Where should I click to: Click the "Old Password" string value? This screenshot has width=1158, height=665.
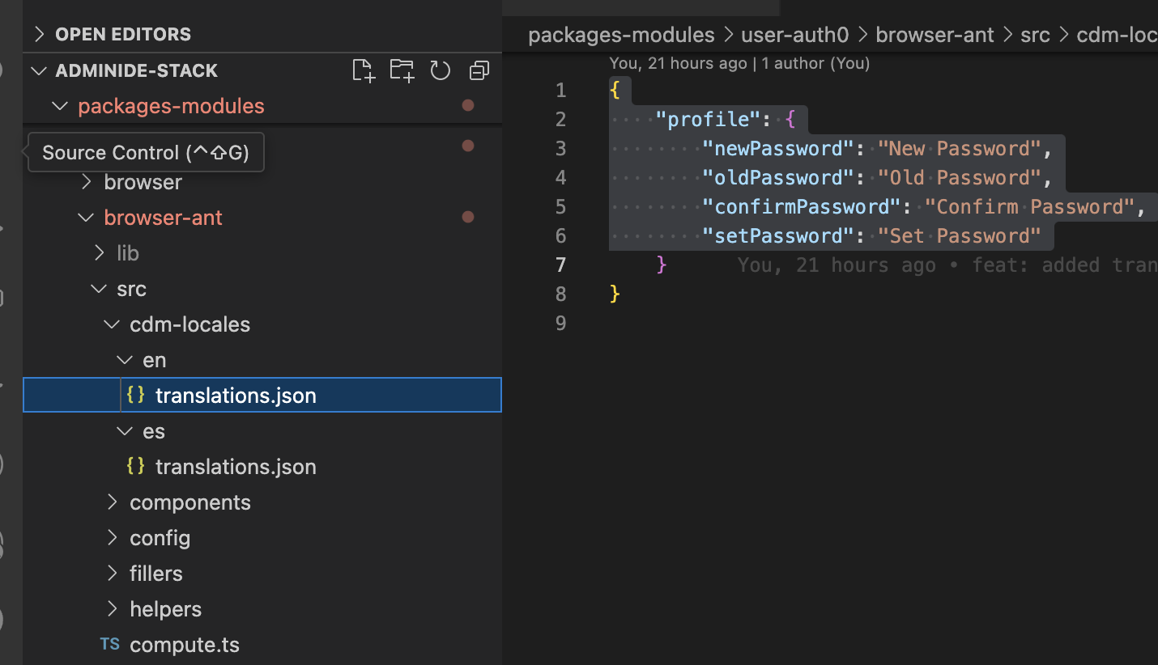coord(959,177)
